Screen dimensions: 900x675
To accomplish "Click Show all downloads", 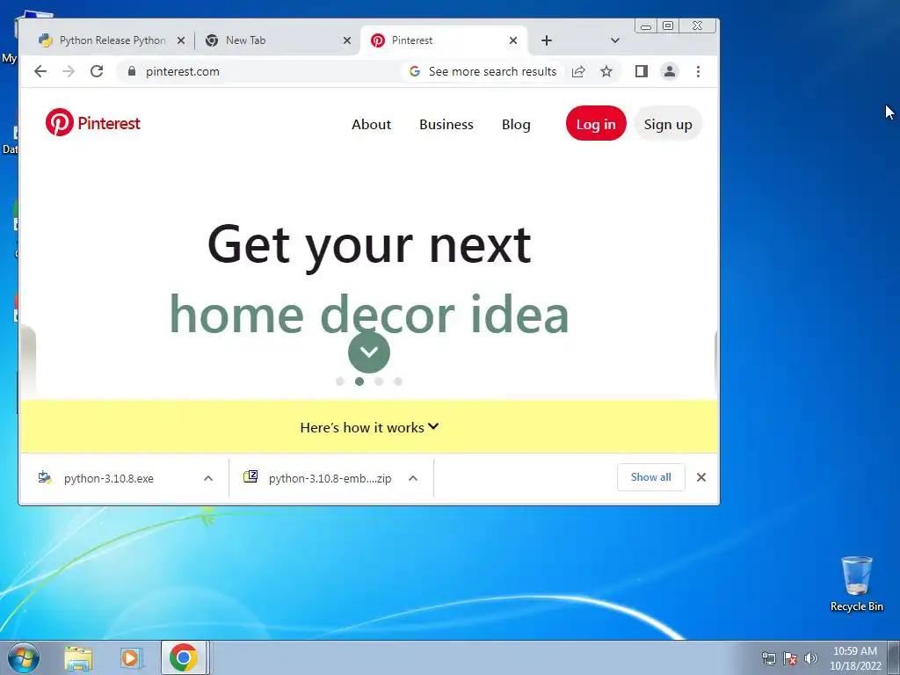I will coord(651,477).
